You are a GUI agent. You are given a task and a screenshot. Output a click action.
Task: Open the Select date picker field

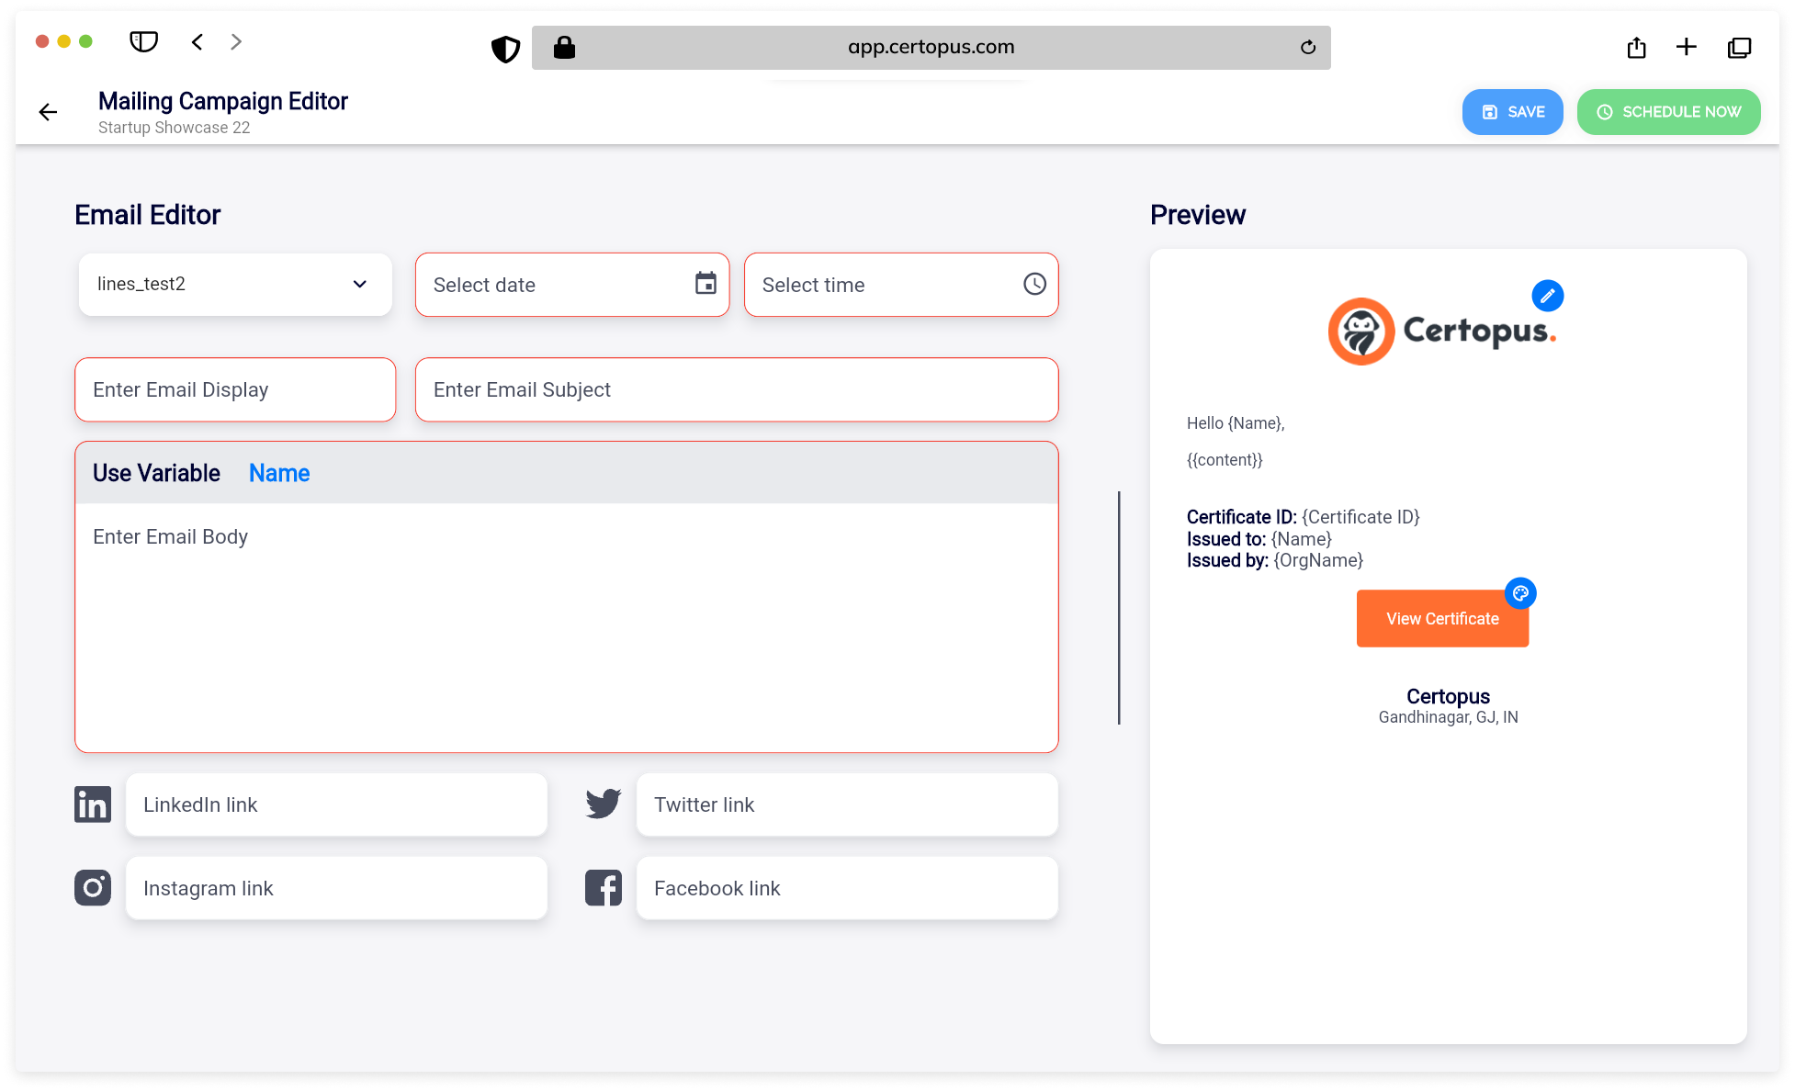click(551, 285)
